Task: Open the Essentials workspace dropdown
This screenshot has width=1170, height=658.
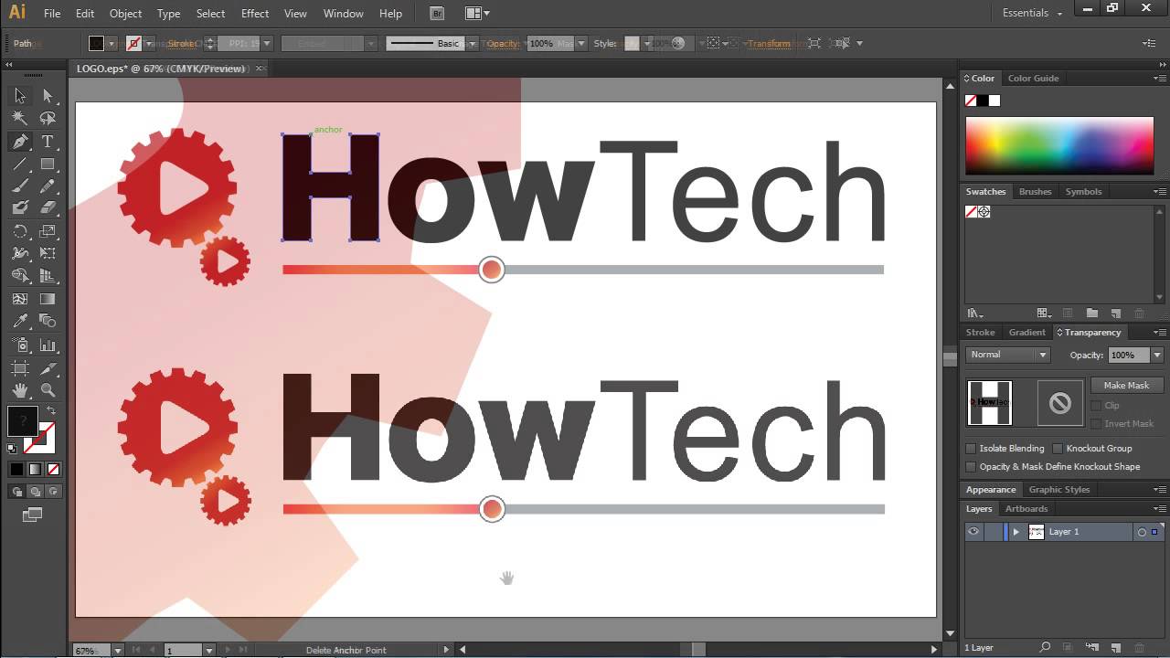Action: click(x=1033, y=13)
